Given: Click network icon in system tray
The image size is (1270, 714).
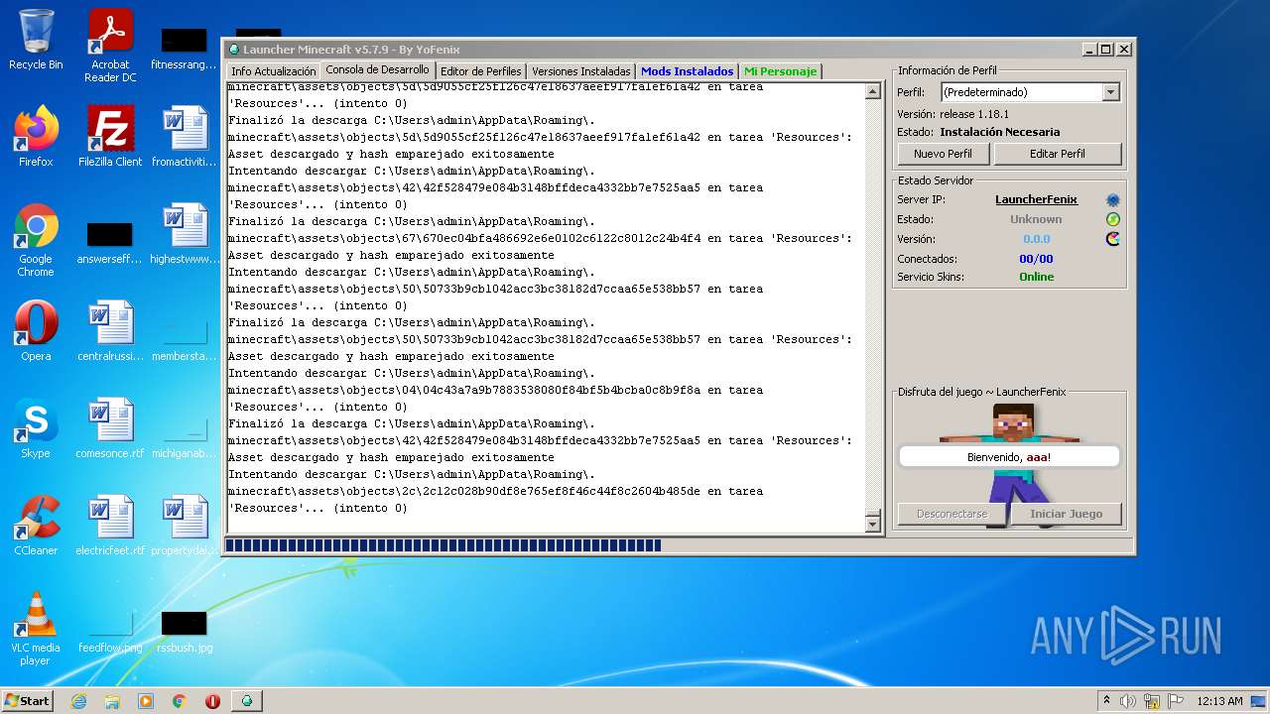Looking at the screenshot, I should pos(1151,701).
